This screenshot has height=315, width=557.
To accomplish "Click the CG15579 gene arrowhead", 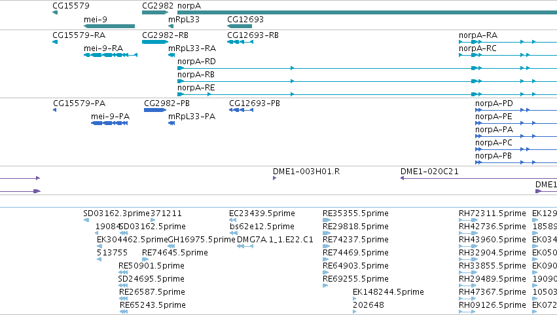I will tap(55, 12).
